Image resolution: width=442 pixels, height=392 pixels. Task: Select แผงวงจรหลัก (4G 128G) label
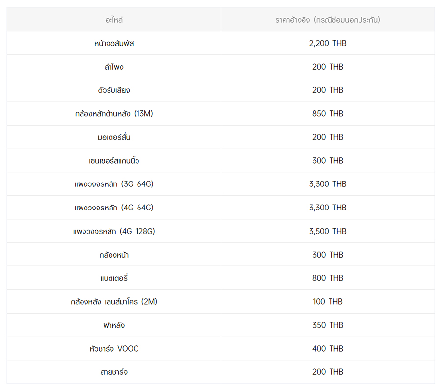[114, 231]
